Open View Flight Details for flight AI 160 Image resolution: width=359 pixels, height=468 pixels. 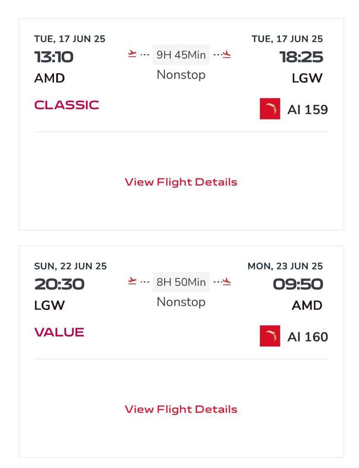[x=181, y=409]
